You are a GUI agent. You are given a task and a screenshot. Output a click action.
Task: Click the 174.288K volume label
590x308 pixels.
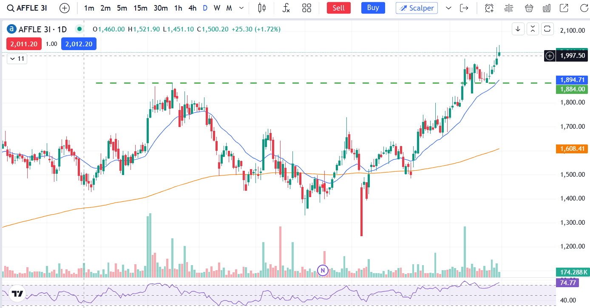coord(572,272)
